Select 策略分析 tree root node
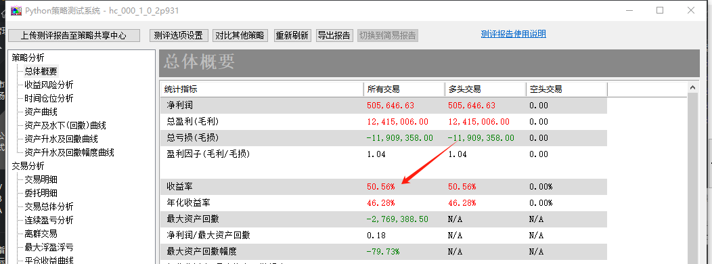 point(28,58)
